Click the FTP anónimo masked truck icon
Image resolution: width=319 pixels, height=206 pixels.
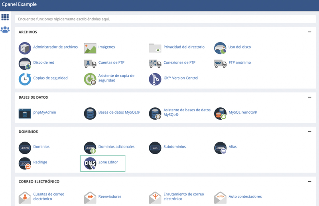tap(220, 64)
